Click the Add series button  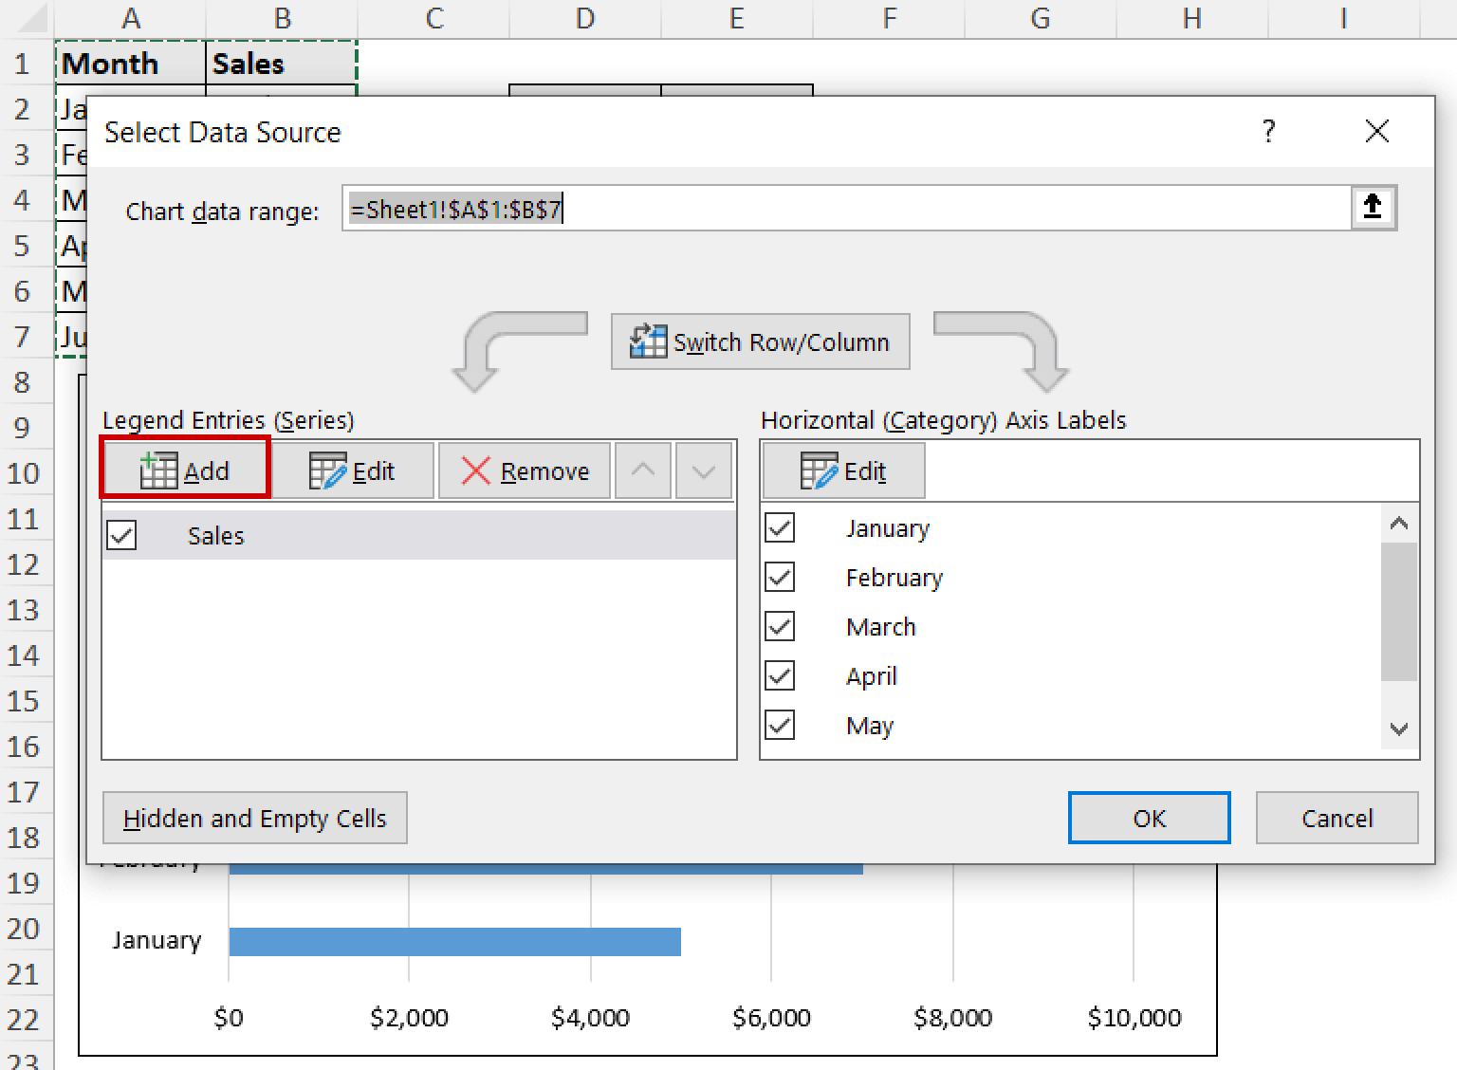point(185,470)
